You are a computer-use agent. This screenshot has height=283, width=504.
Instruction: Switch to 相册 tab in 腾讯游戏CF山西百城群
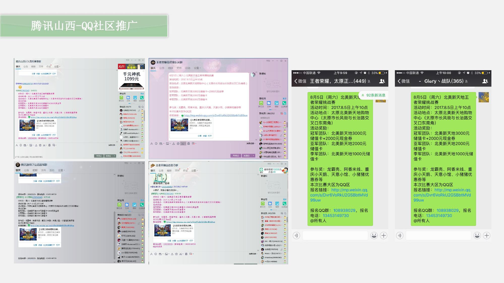point(35,170)
